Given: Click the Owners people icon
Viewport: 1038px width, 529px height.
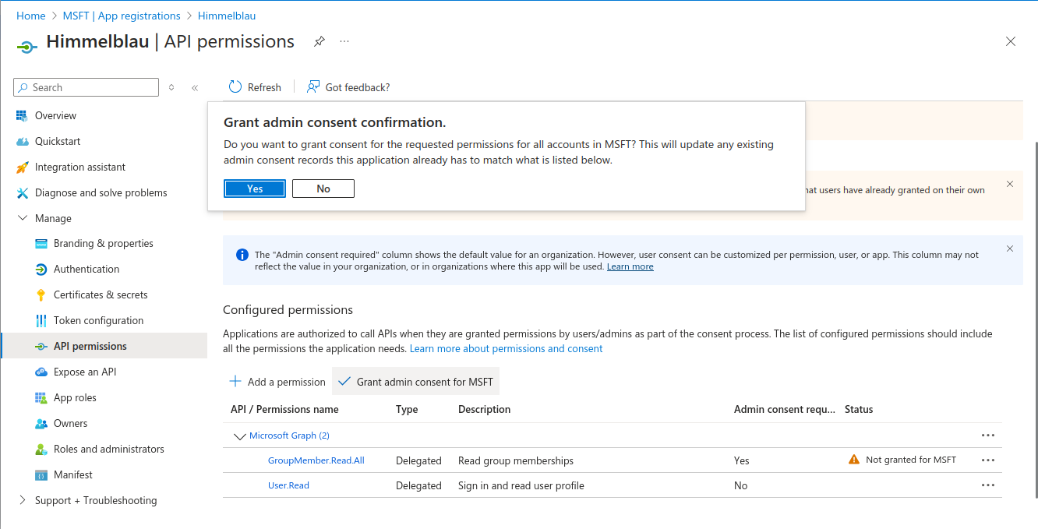Looking at the screenshot, I should coord(41,423).
